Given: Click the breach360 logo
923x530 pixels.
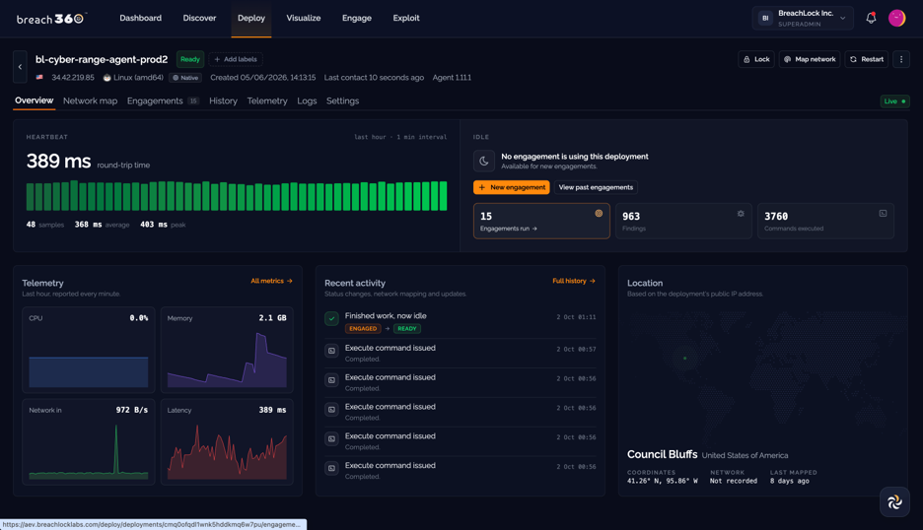Looking at the screenshot, I should pyautogui.click(x=51, y=19).
